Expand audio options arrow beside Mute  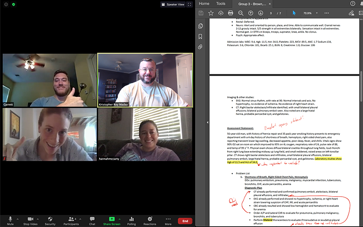[18, 219]
